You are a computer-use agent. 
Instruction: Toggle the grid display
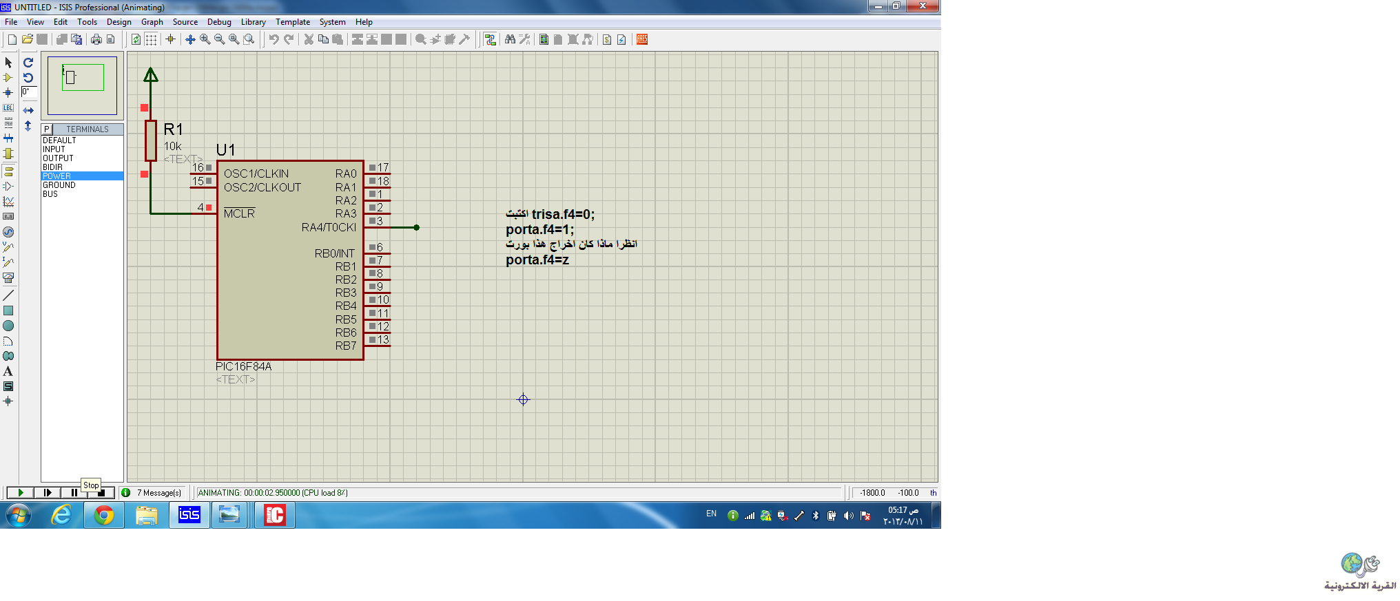tap(151, 39)
